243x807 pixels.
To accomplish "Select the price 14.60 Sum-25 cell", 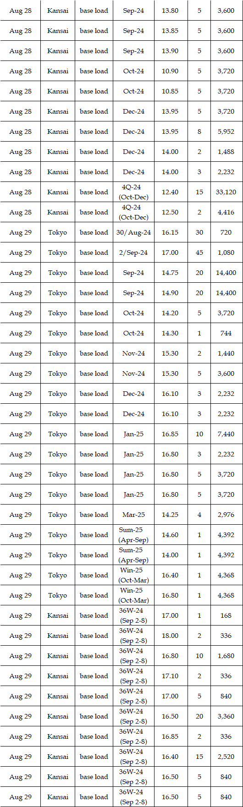I will (170, 535).
